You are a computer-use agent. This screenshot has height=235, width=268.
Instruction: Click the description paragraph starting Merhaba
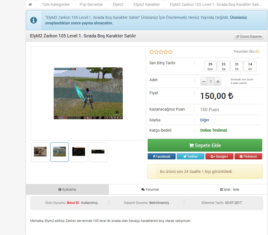tap(110, 221)
